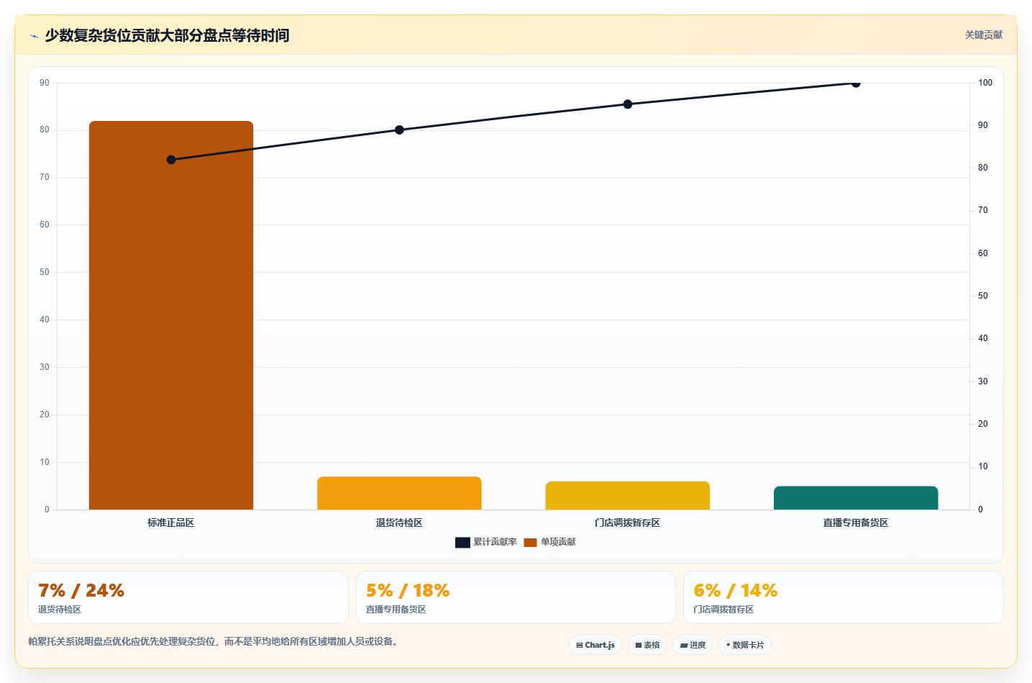Image resolution: width=1032 pixels, height=683 pixels.
Task: Click the brown 标准正品区 bar
Action: (171, 315)
